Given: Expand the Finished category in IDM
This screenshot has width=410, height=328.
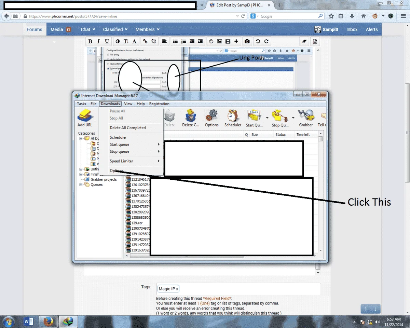Looking at the screenshot, I should tap(81, 174).
